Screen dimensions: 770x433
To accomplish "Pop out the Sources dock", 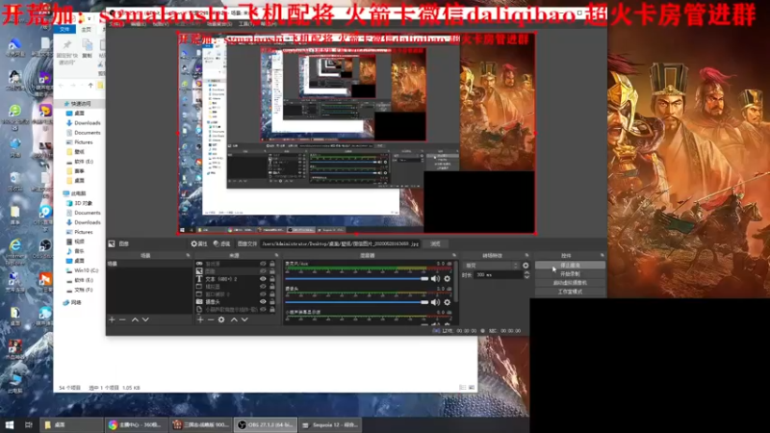I will (276, 255).
